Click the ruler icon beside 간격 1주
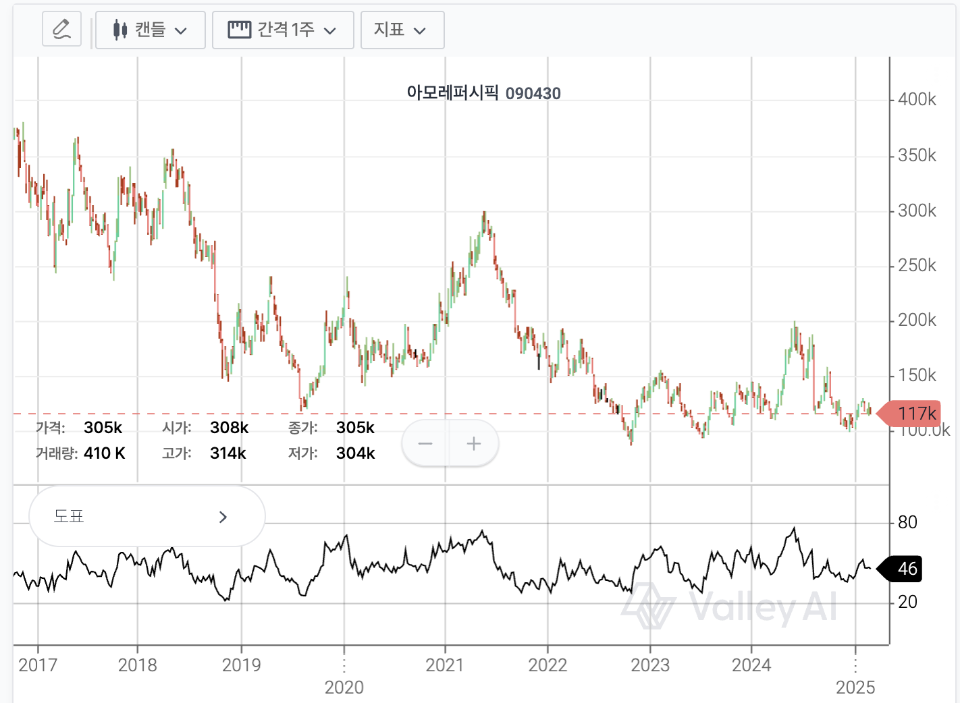Image resolution: width=960 pixels, height=703 pixels. [x=239, y=30]
